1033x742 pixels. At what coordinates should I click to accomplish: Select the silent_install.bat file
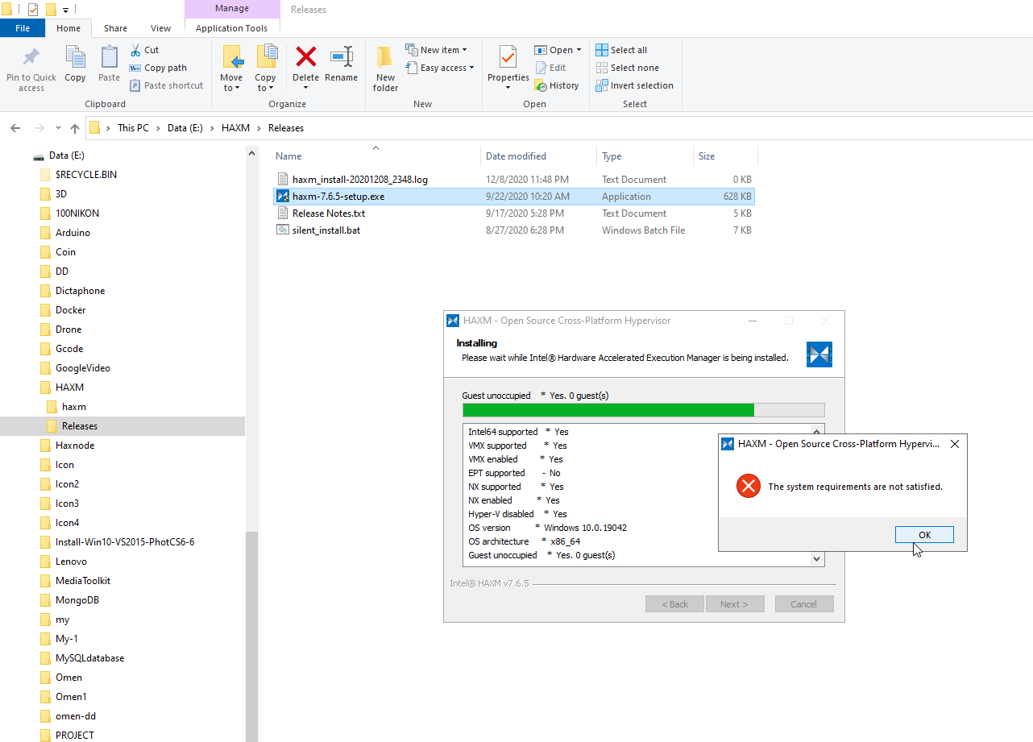point(514,230)
